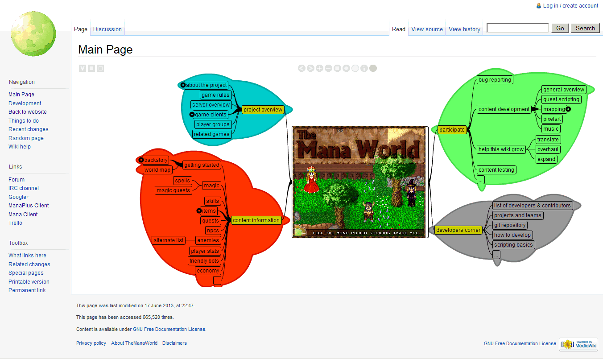
Task: Open the 'related games' node
Action: tap(212, 134)
